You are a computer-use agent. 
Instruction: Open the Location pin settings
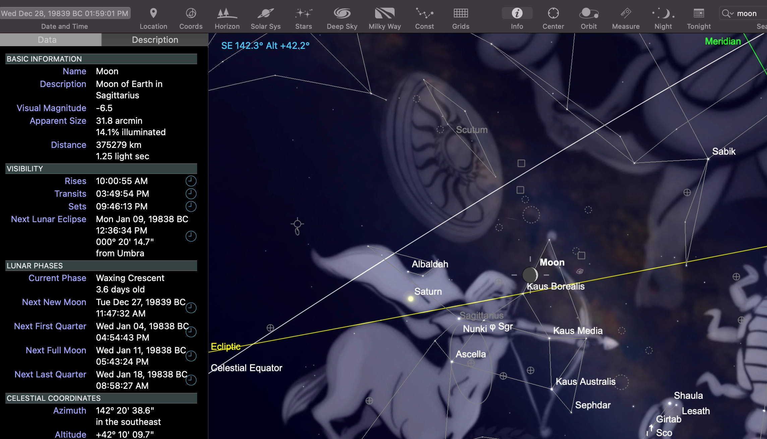click(153, 14)
